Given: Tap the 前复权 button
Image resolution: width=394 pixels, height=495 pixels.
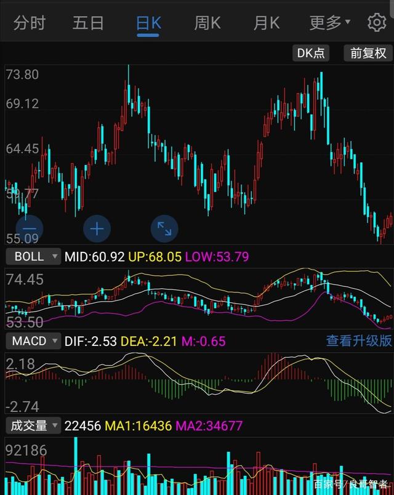Looking at the screenshot, I should 368,53.
